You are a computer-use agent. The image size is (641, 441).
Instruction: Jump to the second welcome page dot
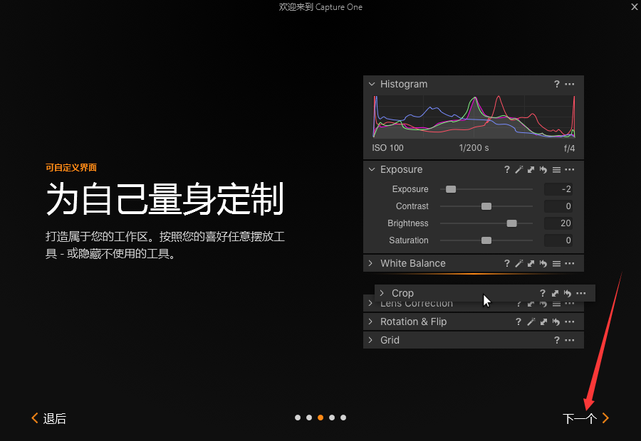click(309, 418)
